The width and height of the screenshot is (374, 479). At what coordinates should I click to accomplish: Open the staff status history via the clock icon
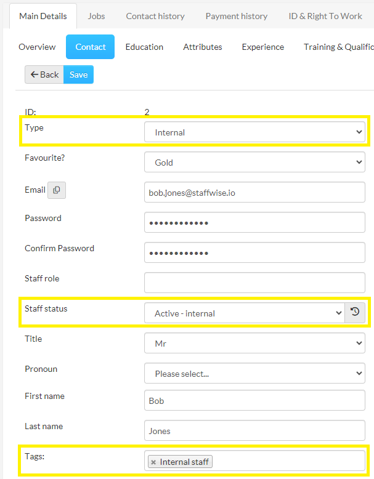(355, 313)
